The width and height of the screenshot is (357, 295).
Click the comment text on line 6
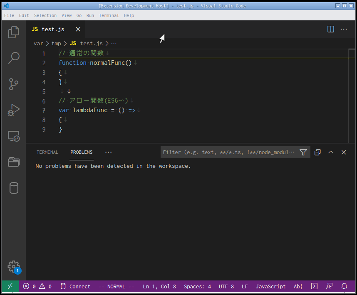tap(93, 101)
